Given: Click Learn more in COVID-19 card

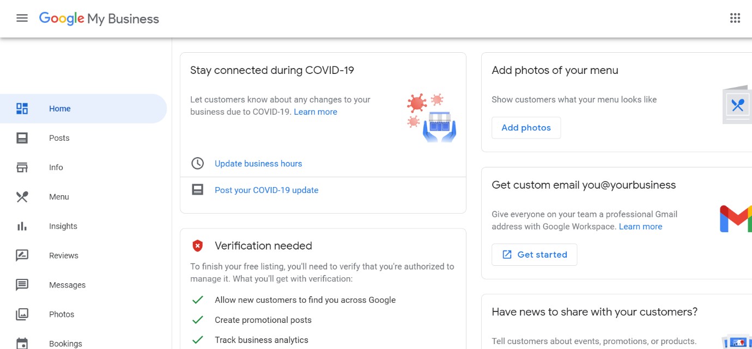Looking at the screenshot, I should point(316,112).
